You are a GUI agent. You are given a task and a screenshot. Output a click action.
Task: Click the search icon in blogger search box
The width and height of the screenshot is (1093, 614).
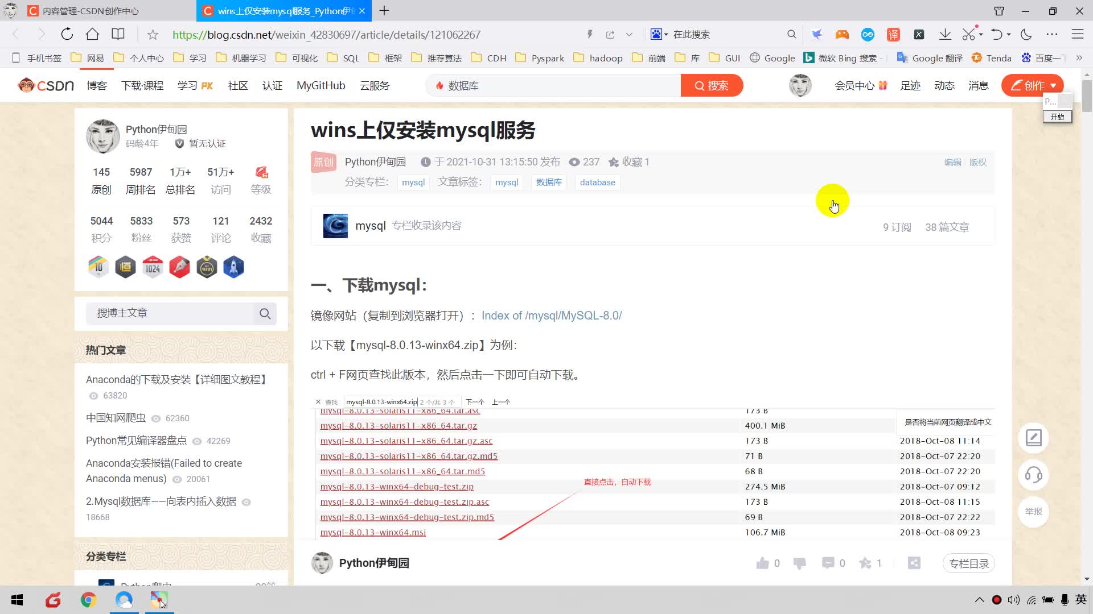click(265, 314)
